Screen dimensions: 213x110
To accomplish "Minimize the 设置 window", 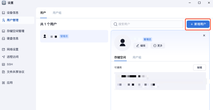I will click(190, 3).
